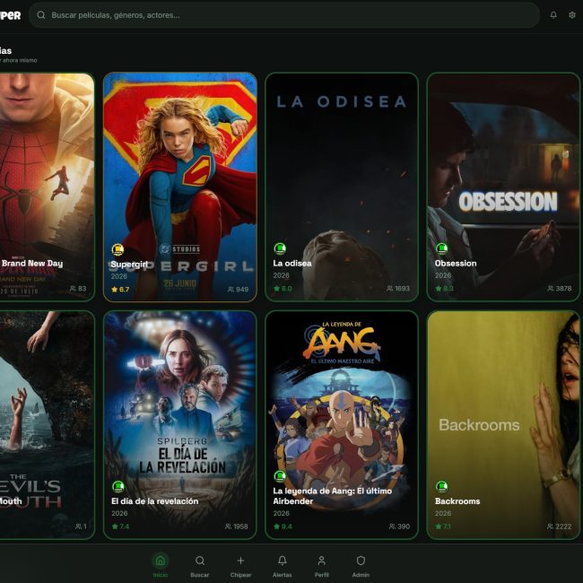Open the Buscar tab in bottom navigation
583x583 pixels.
[200, 565]
